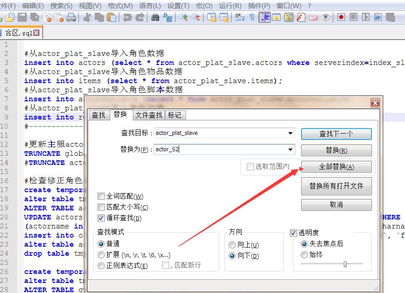This screenshot has height=293, width=405.
Task: Close the 合区.sql tab with X icon
Action: point(36,33)
